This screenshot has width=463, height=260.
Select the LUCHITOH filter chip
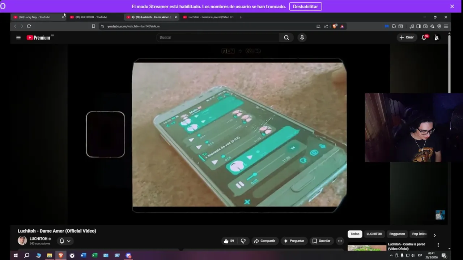(x=374, y=234)
